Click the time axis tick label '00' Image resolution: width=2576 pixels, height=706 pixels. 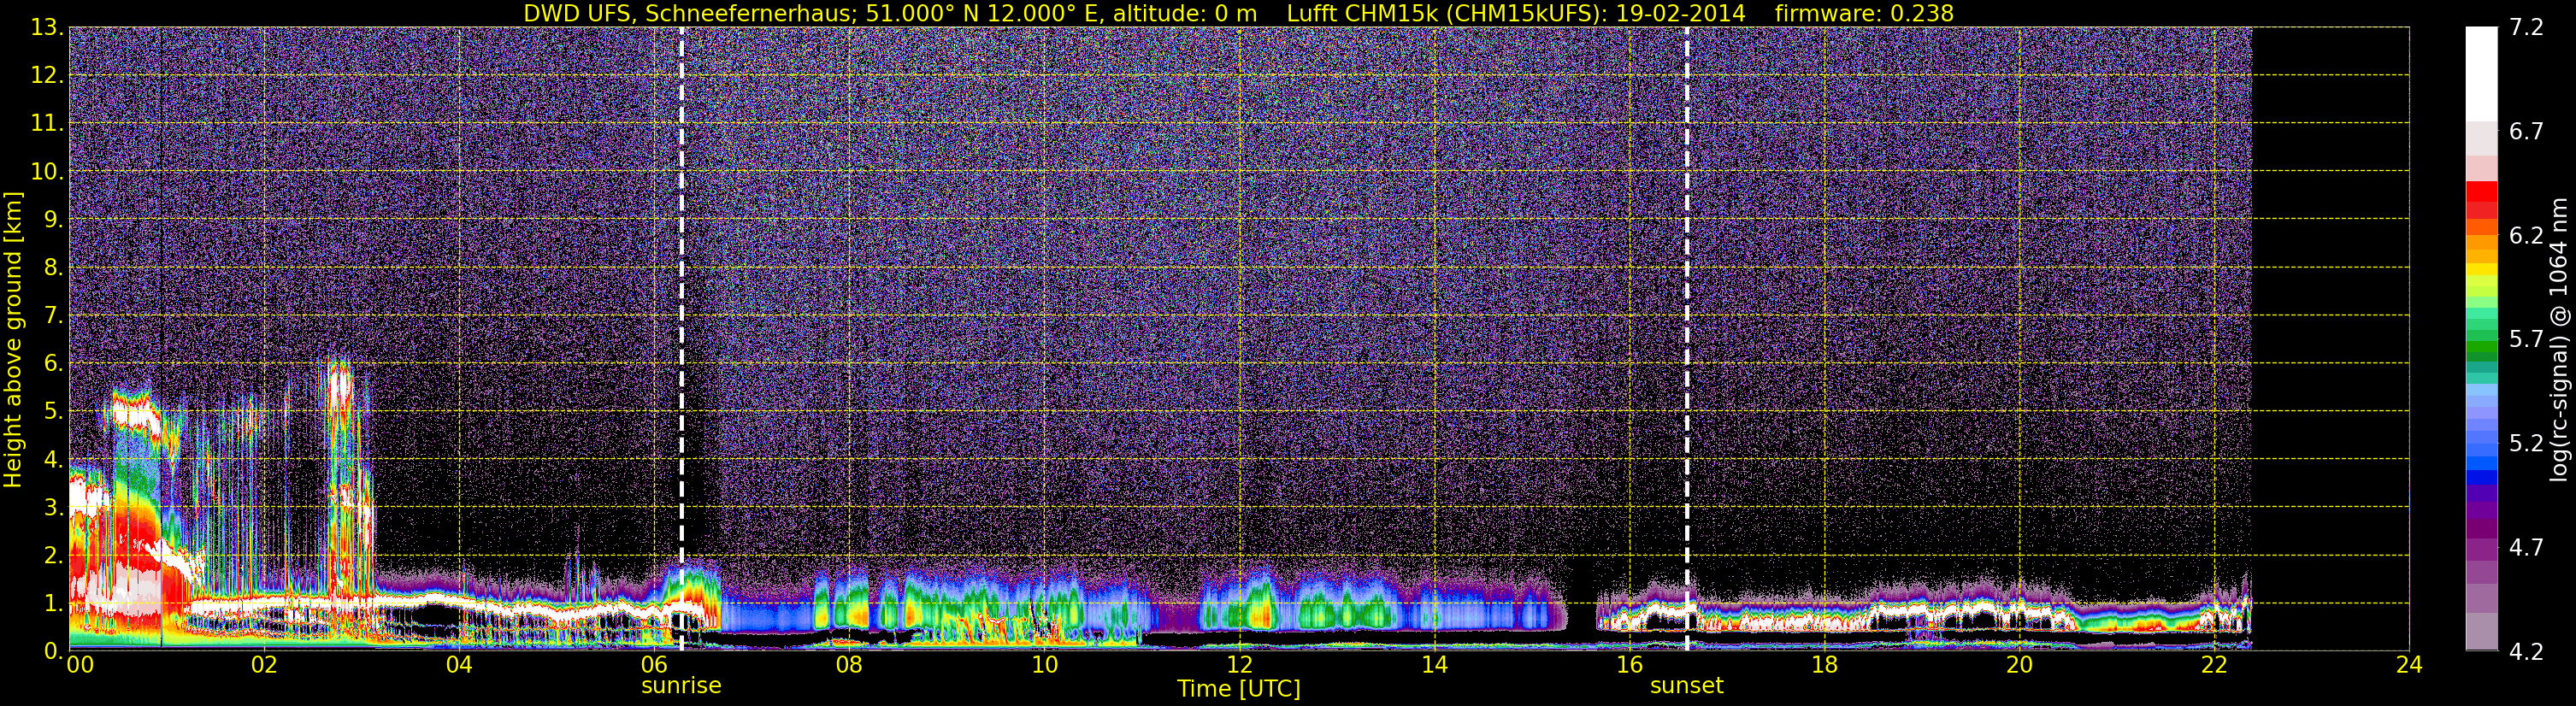(80, 665)
